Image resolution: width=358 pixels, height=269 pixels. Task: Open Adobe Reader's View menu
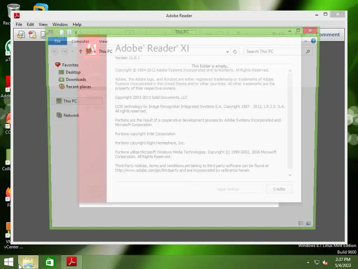click(x=43, y=24)
